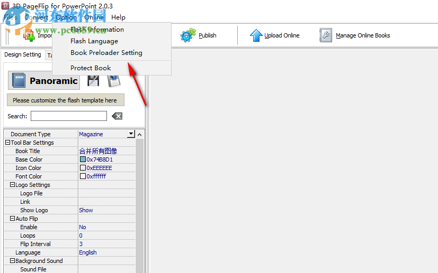Click the Loops value 0
Image resolution: width=438 pixels, height=273 pixels.
81,236
